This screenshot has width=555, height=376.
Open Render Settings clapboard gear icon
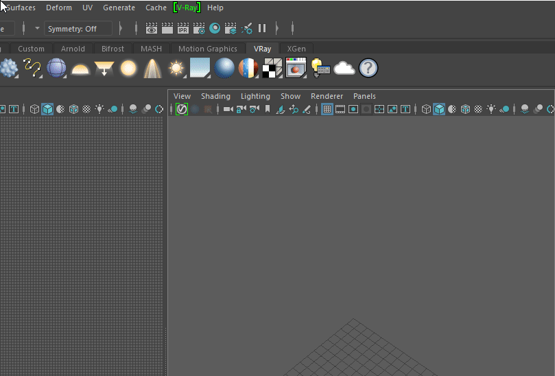pyautogui.click(x=199, y=28)
